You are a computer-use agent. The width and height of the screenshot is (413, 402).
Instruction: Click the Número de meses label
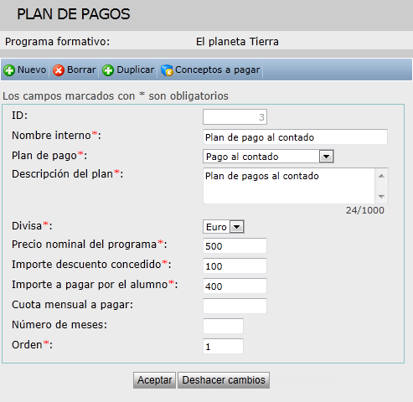59,325
